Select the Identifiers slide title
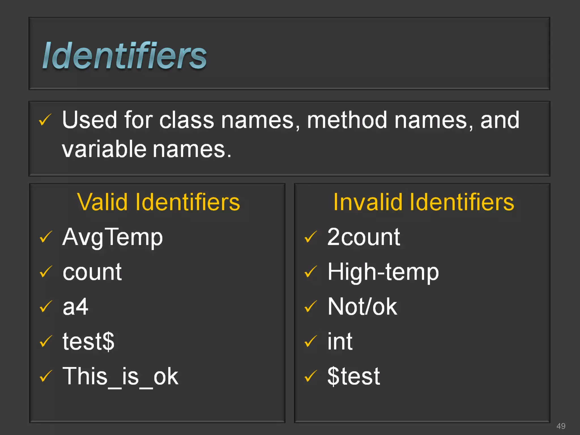Viewport: 580px width, 435px height. pyautogui.click(x=124, y=56)
